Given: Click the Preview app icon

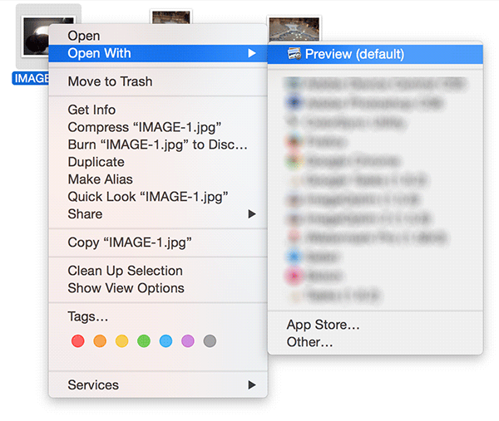Looking at the screenshot, I should point(294,54).
